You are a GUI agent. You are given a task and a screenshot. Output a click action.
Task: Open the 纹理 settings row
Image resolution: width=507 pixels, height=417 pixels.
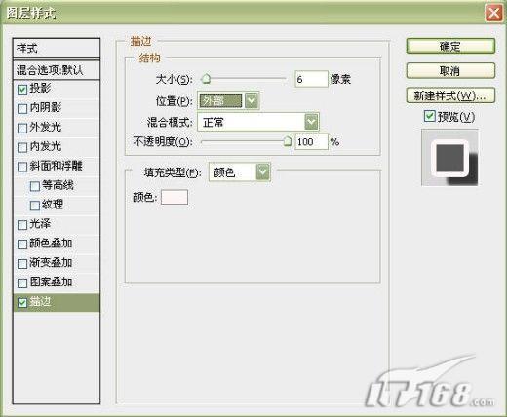tap(57, 205)
